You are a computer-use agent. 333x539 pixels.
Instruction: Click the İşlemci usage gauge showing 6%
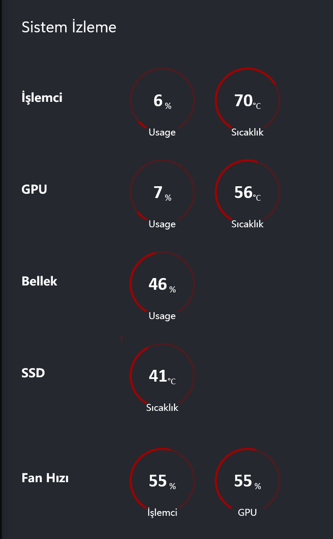click(x=162, y=101)
